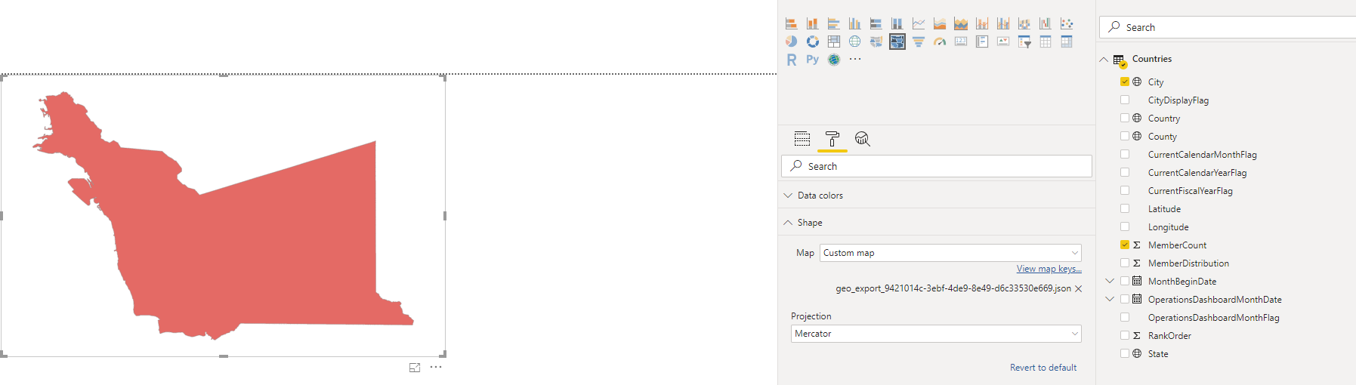Select the Python visual
The image size is (1356, 385).
coord(812,60)
